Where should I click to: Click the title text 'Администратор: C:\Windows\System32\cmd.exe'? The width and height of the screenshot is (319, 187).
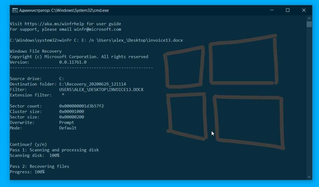[x=64, y=10]
